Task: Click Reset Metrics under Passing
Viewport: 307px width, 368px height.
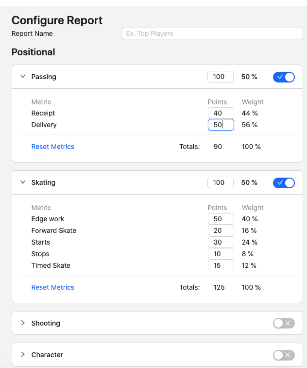Action: 53,147
